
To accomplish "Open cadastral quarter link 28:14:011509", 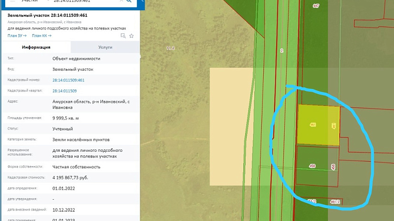I will tap(65, 91).
